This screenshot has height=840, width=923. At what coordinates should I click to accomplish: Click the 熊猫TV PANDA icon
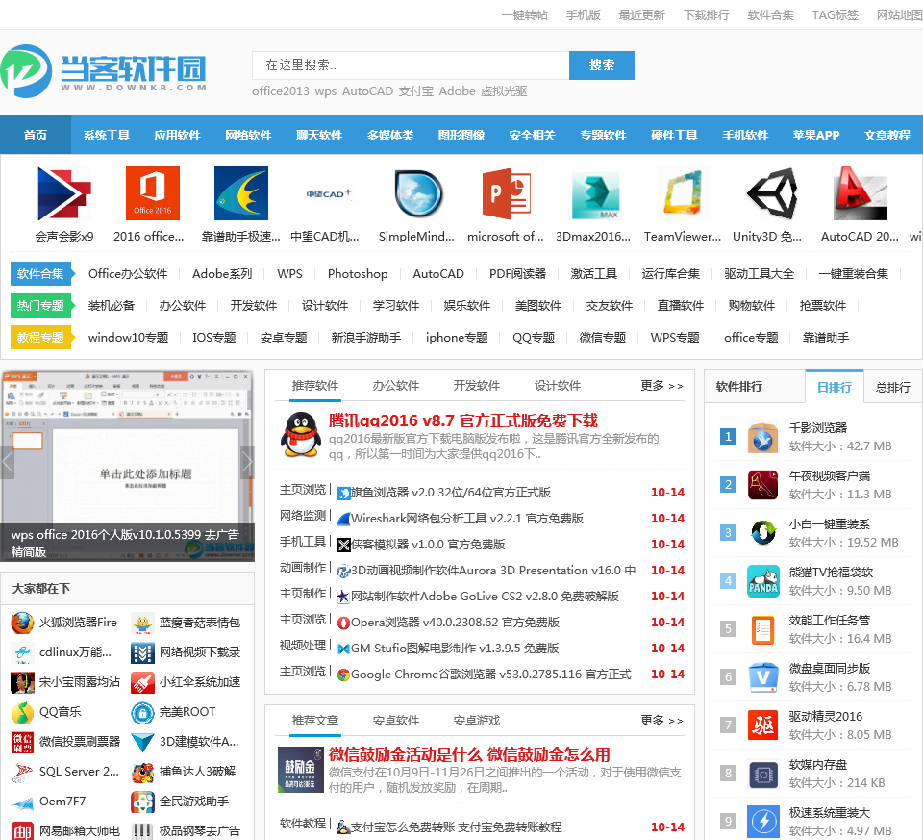[x=762, y=581]
